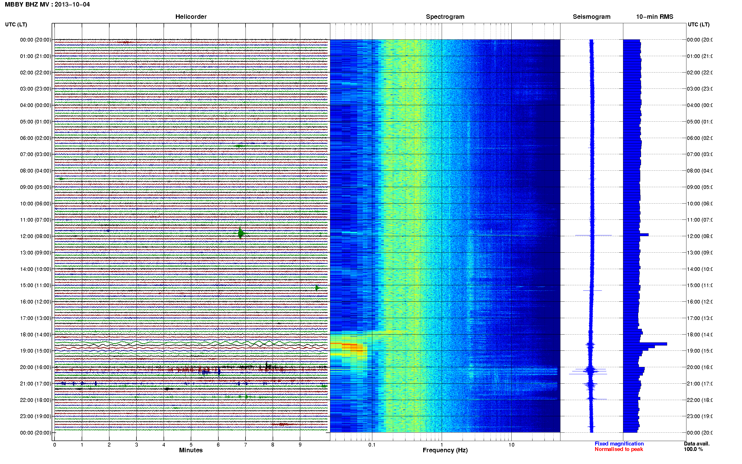Select the helicorder time label "05:00 (01:00)"
The width and height of the screenshot is (742, 464).
(x=35, y=122)
